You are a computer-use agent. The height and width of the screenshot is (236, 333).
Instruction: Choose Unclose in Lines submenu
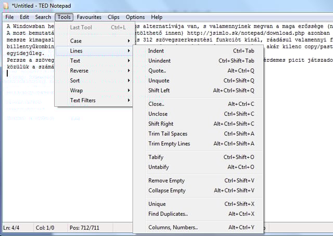(x=199, y=114)
